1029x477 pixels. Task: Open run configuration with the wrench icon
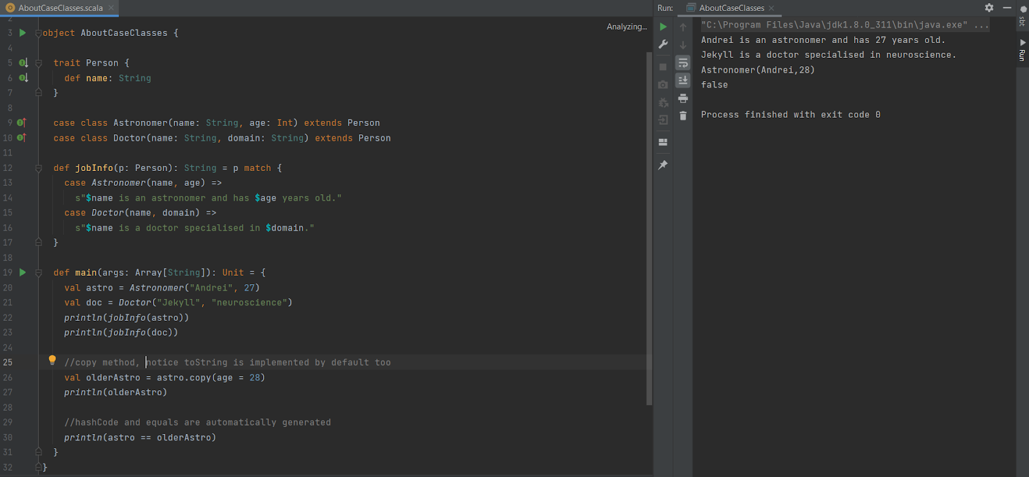663,44
